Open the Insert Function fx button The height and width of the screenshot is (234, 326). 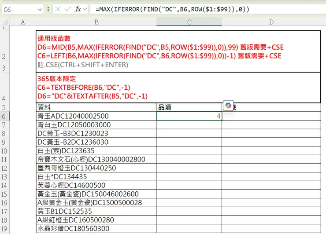[78, 9]
